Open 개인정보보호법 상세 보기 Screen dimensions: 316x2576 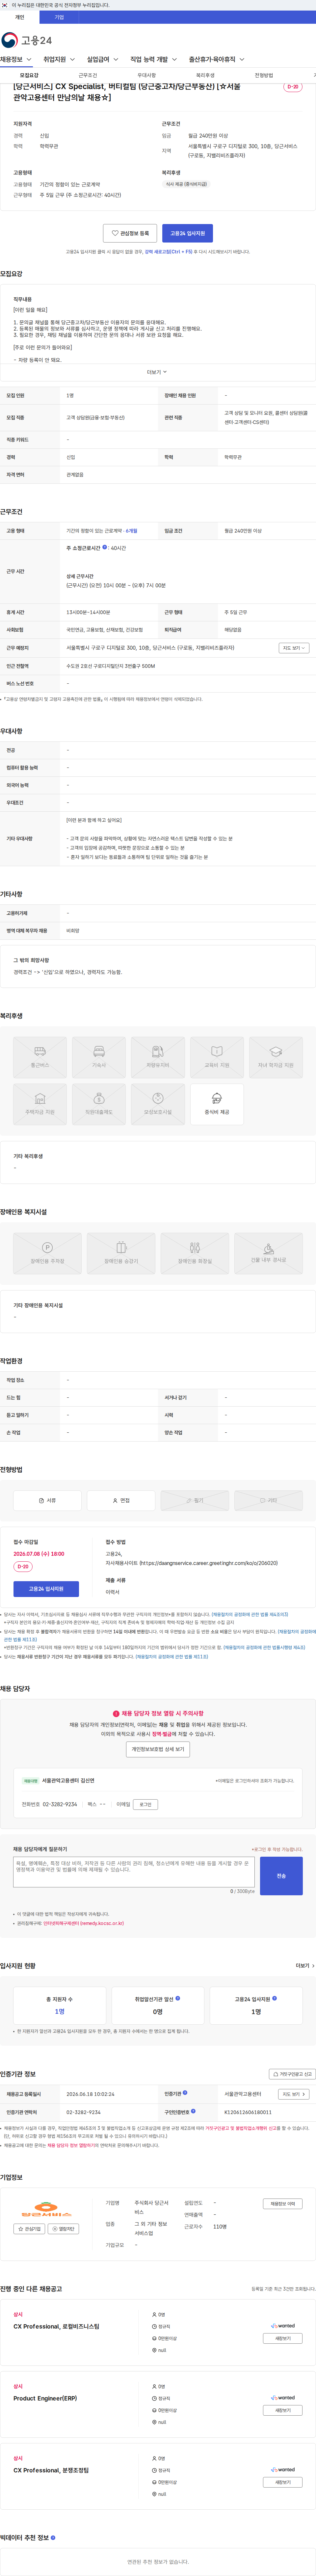click(x=157, y=1749)
